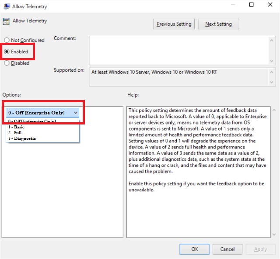
Task: Cancel the policy changes
Action: [x=227, y=249]
